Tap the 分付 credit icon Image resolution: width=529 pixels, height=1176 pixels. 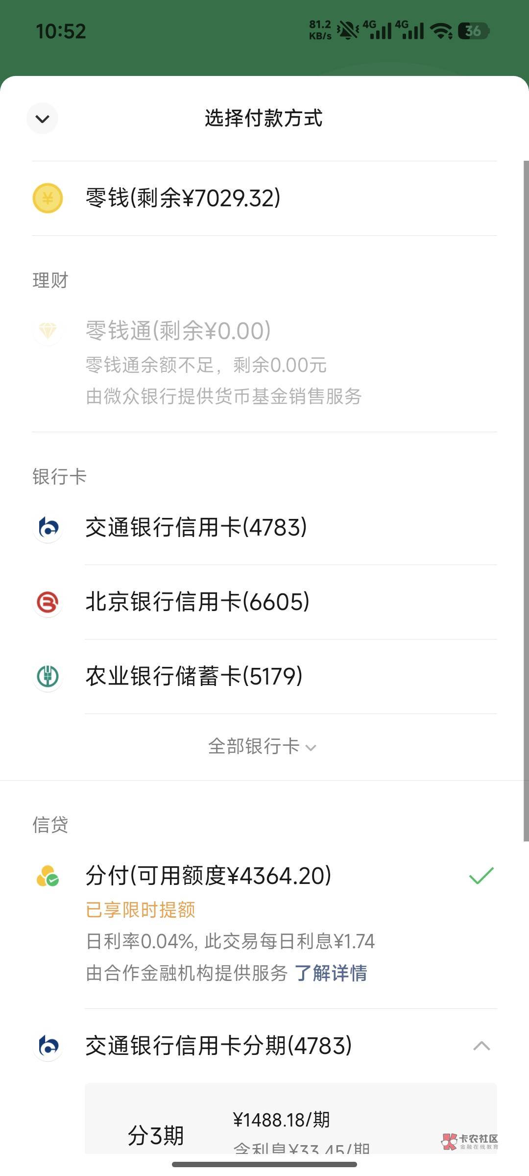[48, 876]
